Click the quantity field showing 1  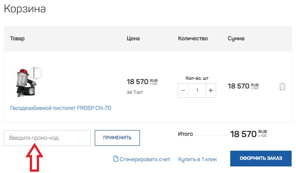pyautogui.click(x=197, y=91)
